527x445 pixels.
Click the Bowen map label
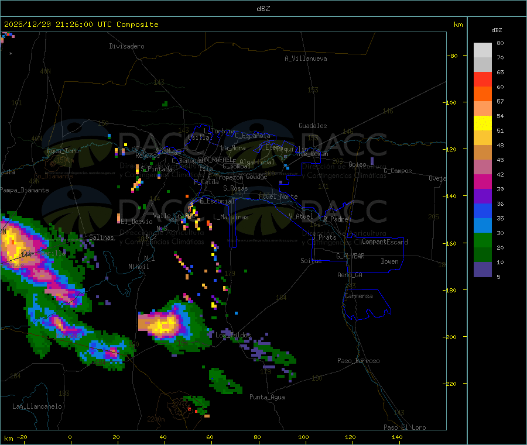[x=389, y=261]
